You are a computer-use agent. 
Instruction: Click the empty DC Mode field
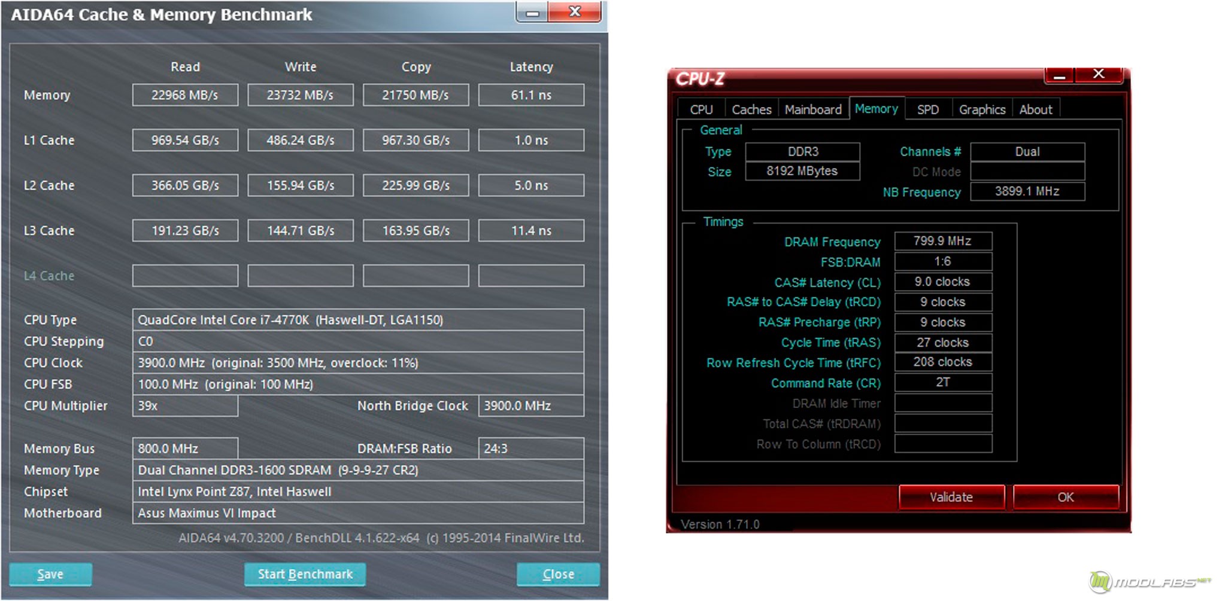point(1027,172)
